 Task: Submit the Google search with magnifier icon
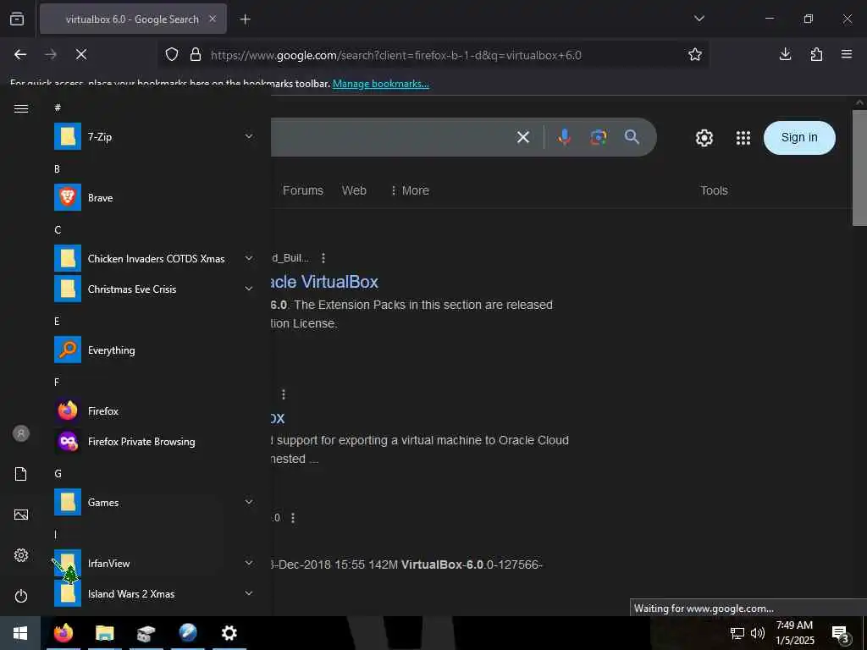tap(632, 136)
